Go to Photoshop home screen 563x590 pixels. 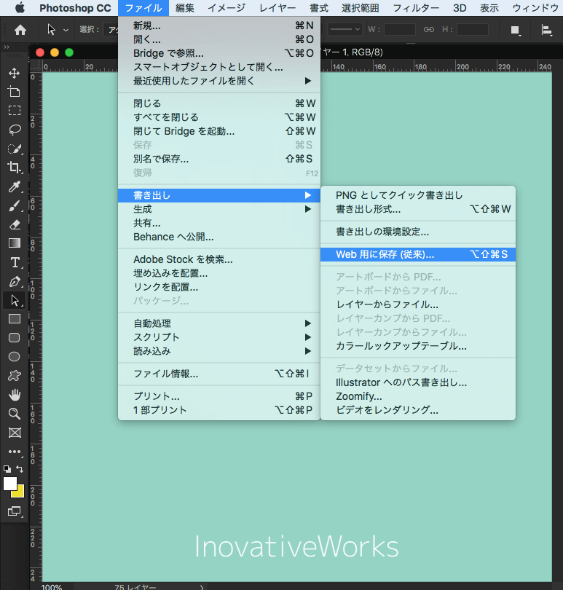click(20, 30)
